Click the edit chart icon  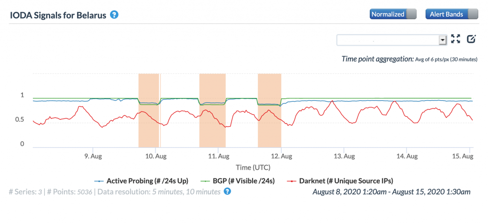pos(471,39)
